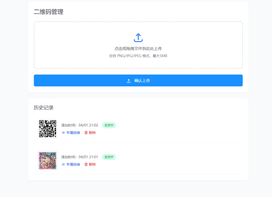Open the colorful QR code thumbnail
The image size is (272, 197).
point(48,160)
